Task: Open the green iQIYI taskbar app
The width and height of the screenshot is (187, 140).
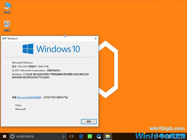Action: point(90,136)
